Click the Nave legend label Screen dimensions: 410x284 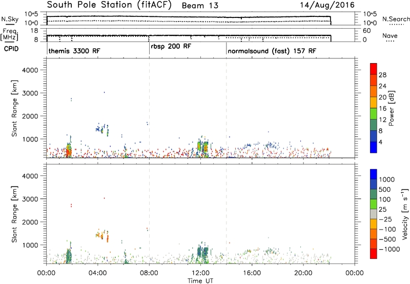pyautogui.click(x=390, y=35)
